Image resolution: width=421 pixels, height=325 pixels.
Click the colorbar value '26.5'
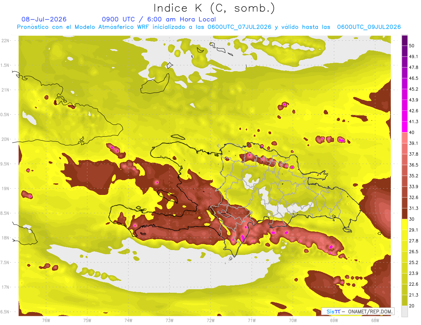(413, 252)
